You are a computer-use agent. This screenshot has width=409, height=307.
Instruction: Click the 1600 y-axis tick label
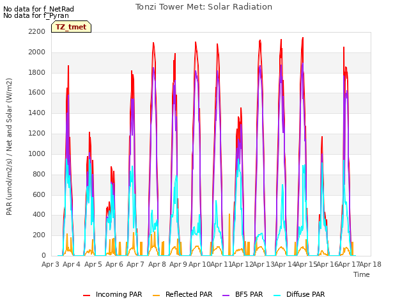tap(37, 92)
